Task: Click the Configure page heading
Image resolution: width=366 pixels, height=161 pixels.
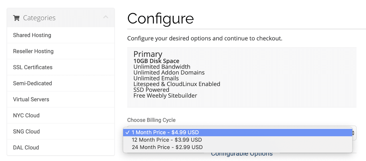Action: [160, 19]
